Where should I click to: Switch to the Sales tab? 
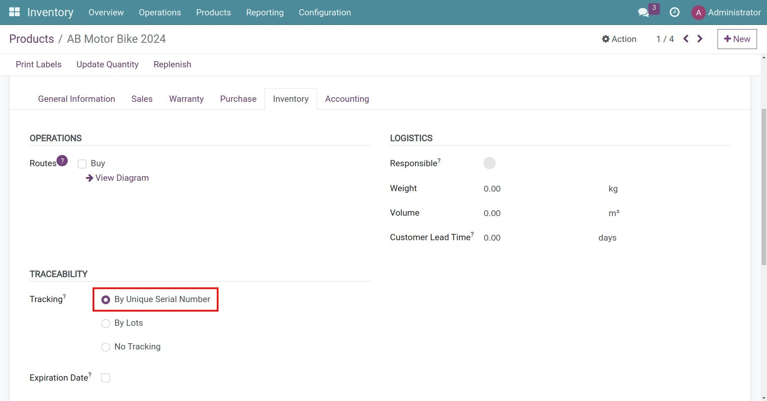142,99
